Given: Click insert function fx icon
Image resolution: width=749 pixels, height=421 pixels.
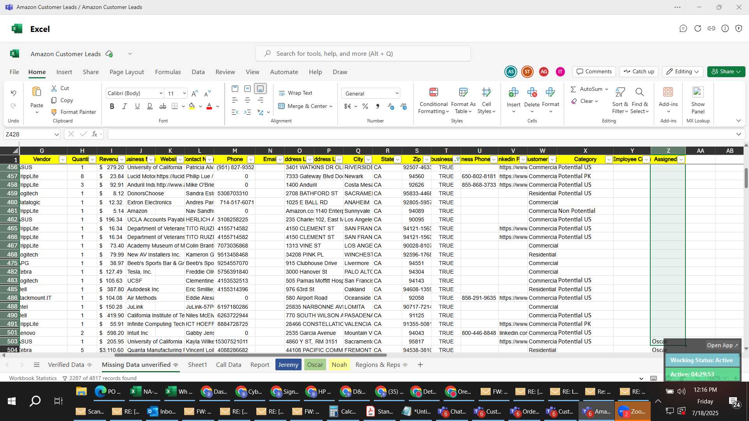Looking at the screenshot, I should pyautogui.click(x=94, y=134).
